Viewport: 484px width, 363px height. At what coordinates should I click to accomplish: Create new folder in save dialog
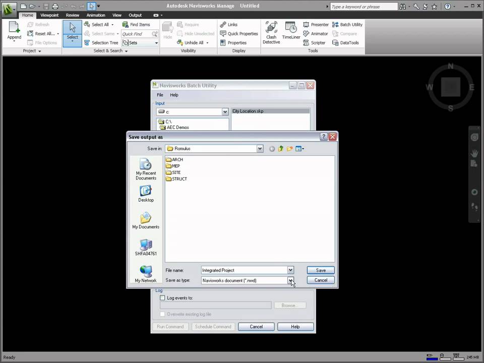[289, 149]
